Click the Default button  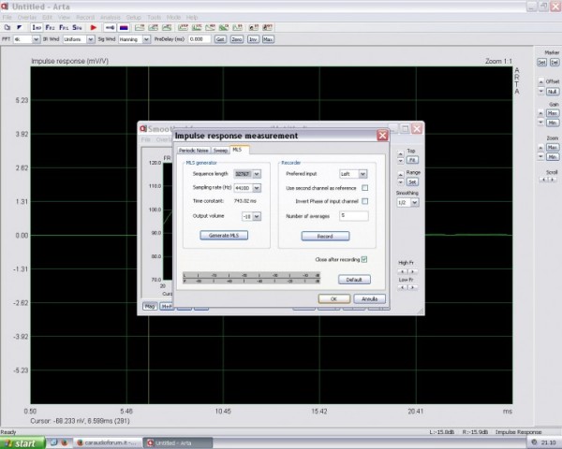pos(354,280)
